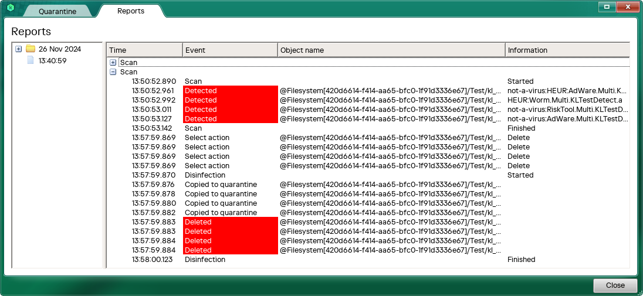Image resolution: width=643 pixels, height=296 pixels.
Task: Close the window using the red X
Action: coord(627,6)
